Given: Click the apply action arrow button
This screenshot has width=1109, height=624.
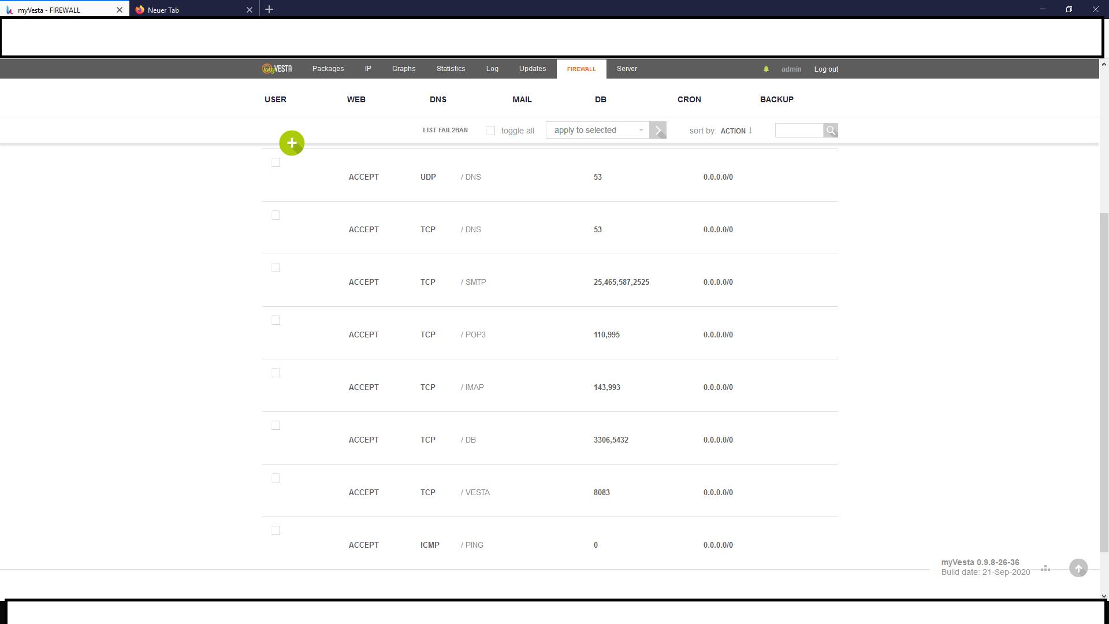Looking at the screenshot, I should (658, 131).
